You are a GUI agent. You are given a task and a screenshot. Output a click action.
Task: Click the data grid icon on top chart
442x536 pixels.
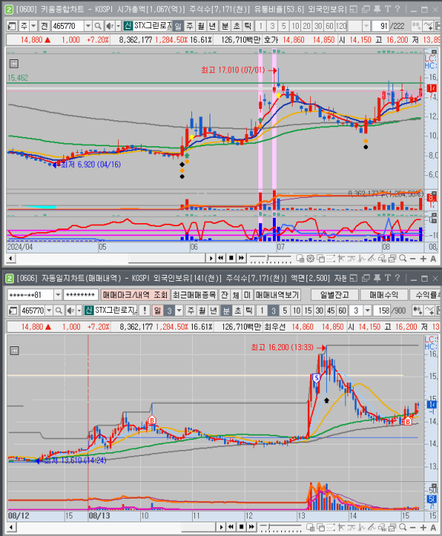coord(14,64)
